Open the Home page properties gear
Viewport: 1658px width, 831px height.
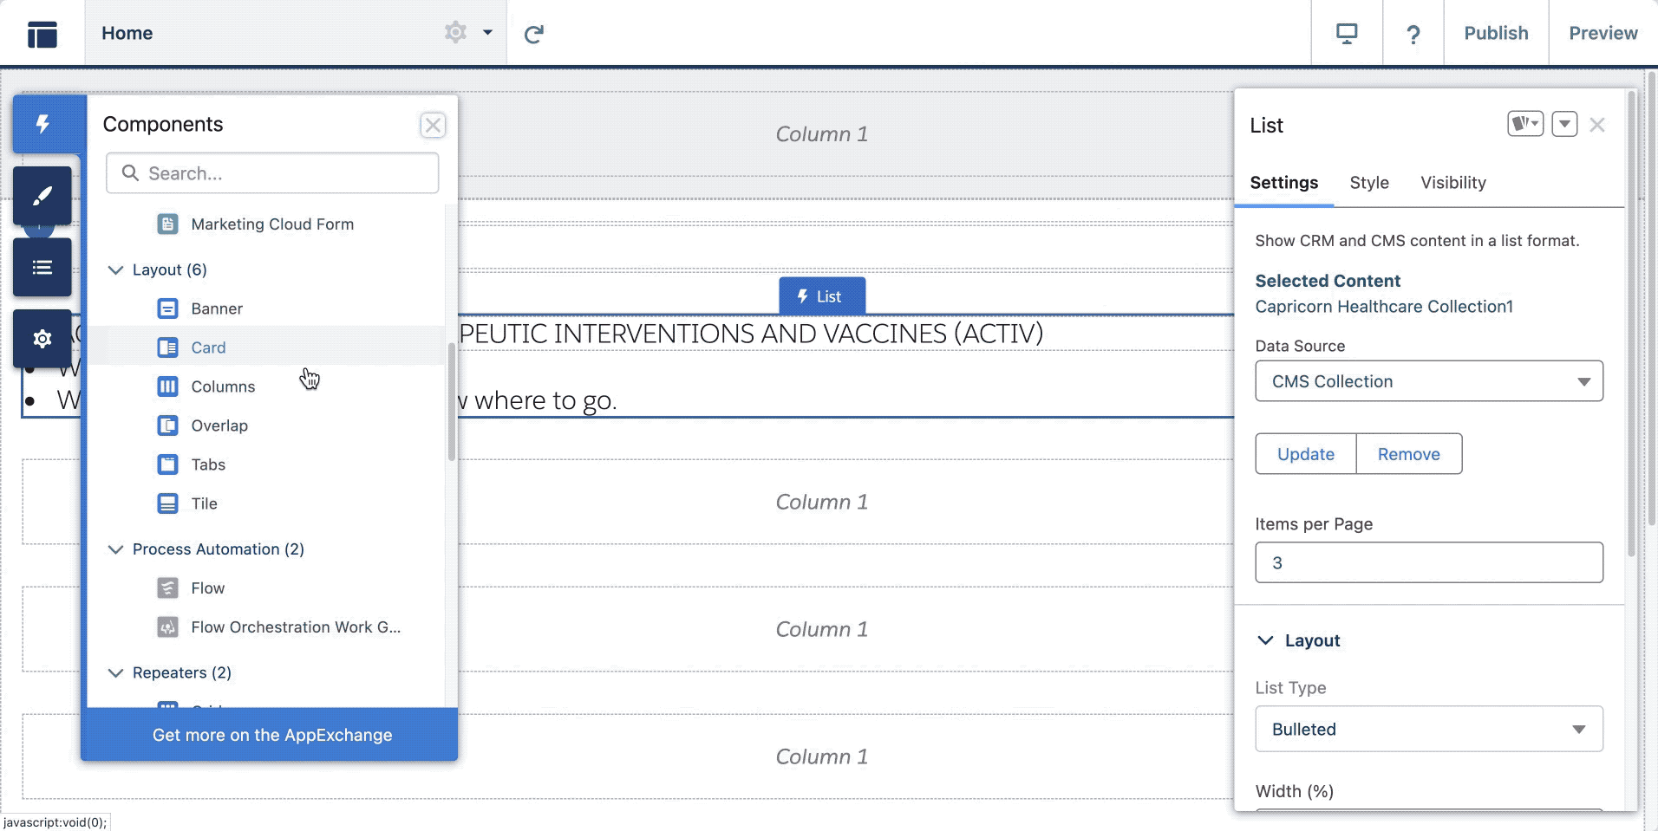click(x=455, y=33)
